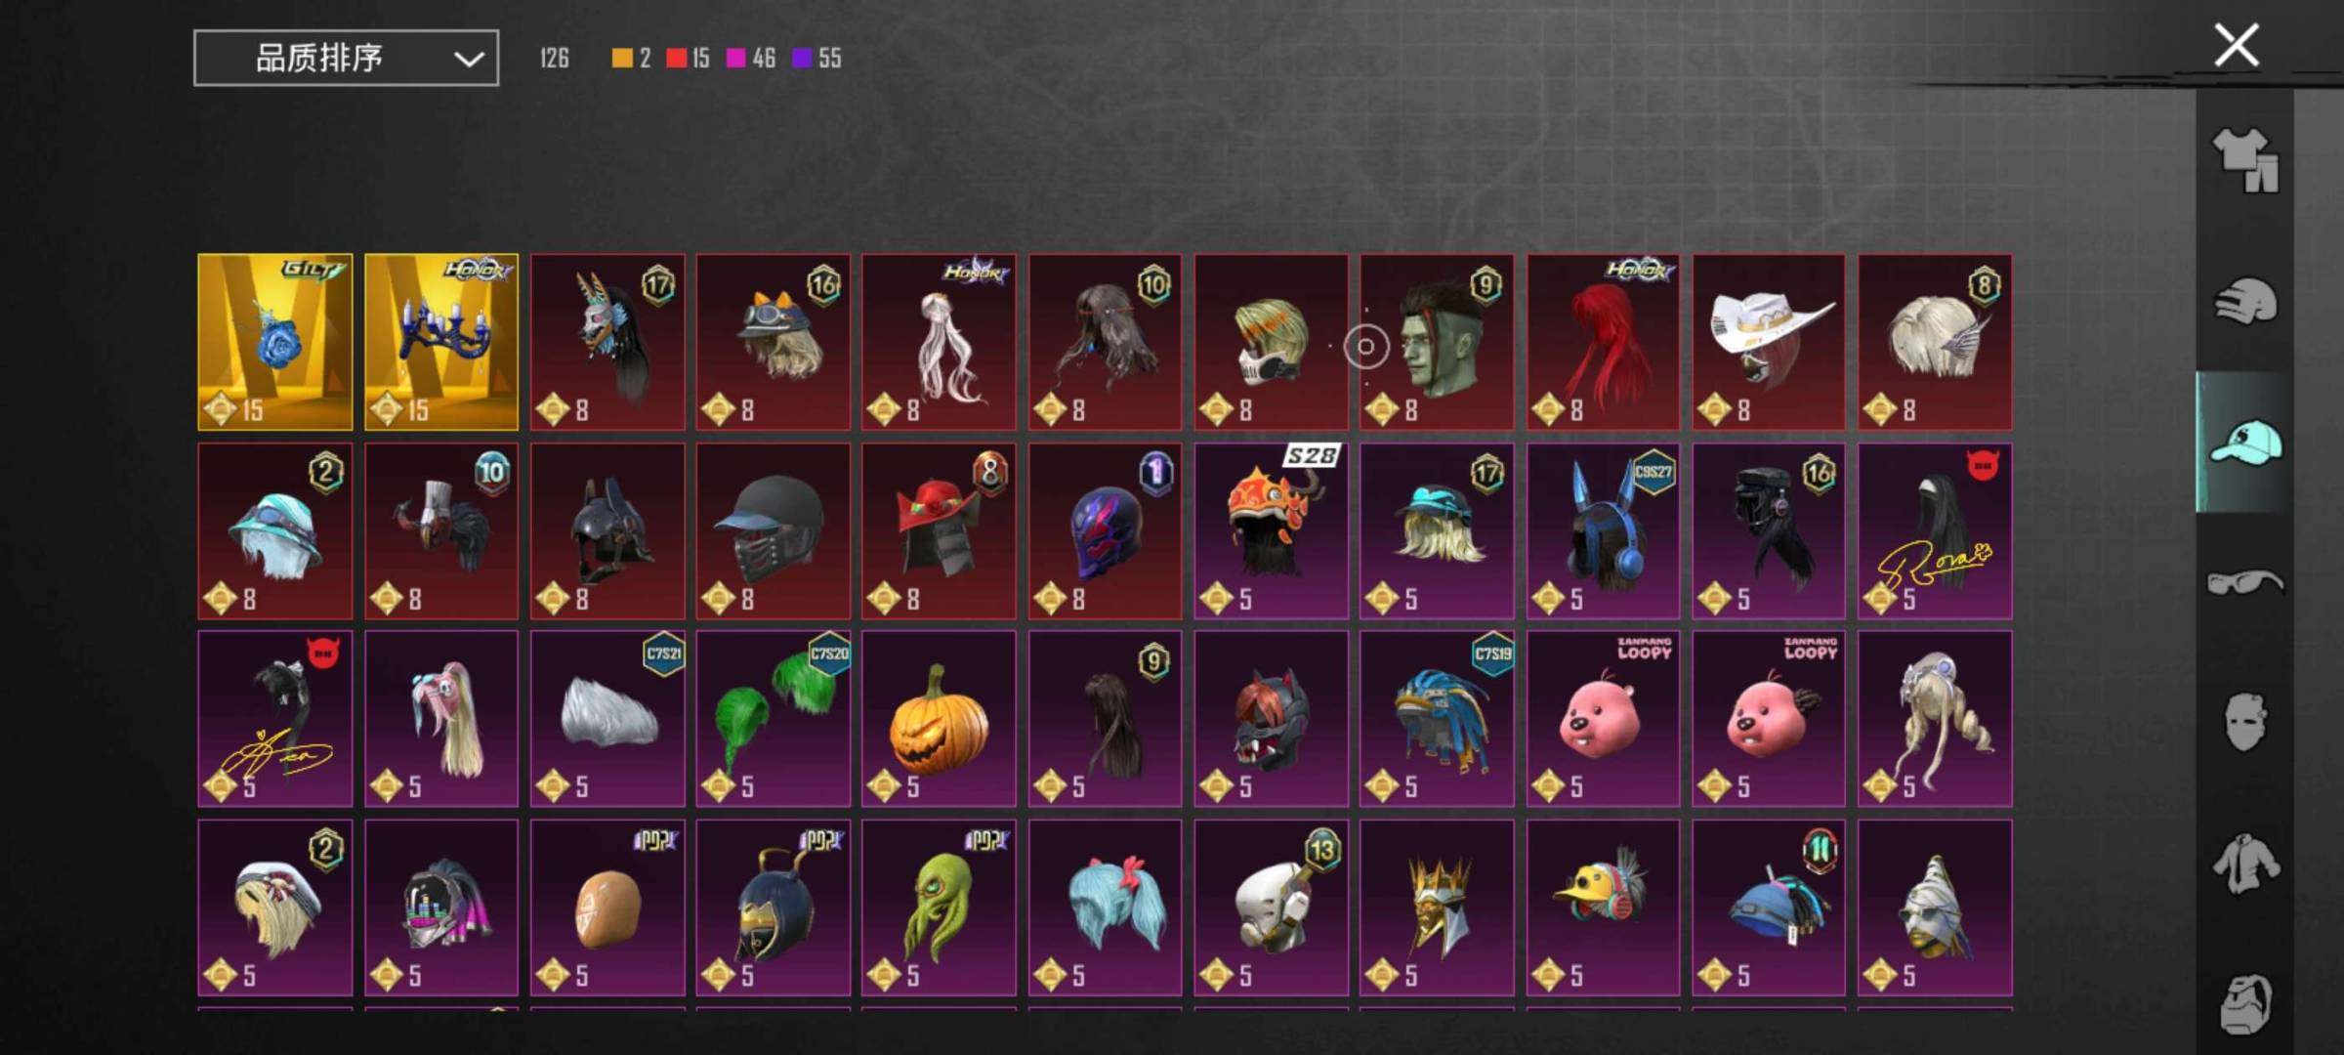Select the blue chandelier Honor headwear

pyautogui.click(x=441, y=342)
